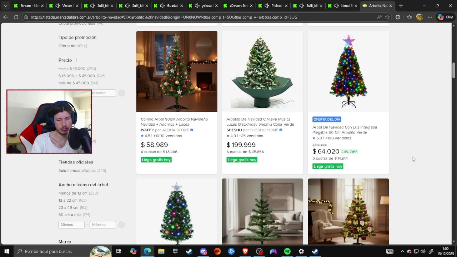Add page to favorites with star icon
This screenshot has height=257, width=457.
click(387, 17)
